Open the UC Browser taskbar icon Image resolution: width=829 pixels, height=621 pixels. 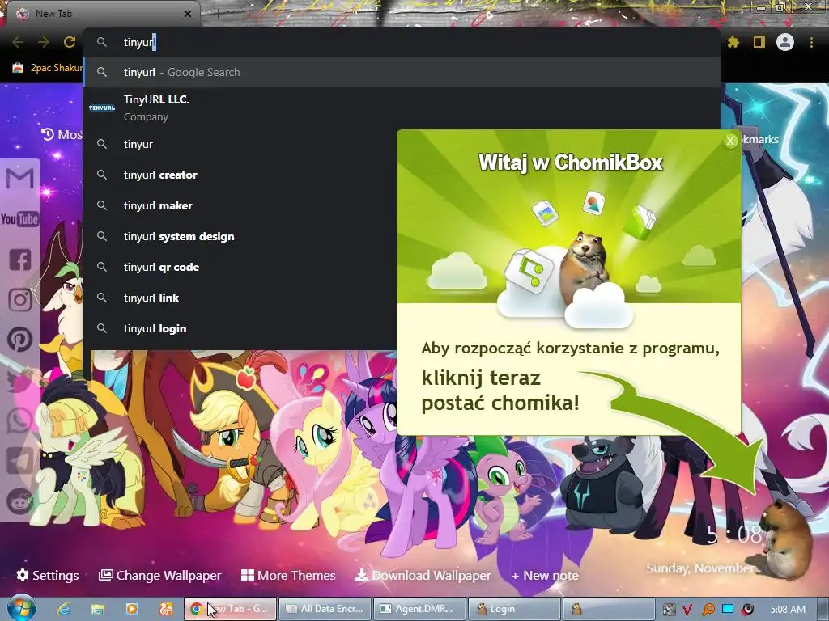(166, 609)
